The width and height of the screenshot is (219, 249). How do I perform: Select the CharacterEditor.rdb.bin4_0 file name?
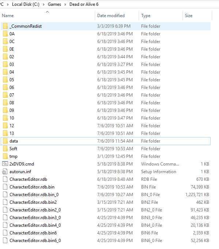35,225
